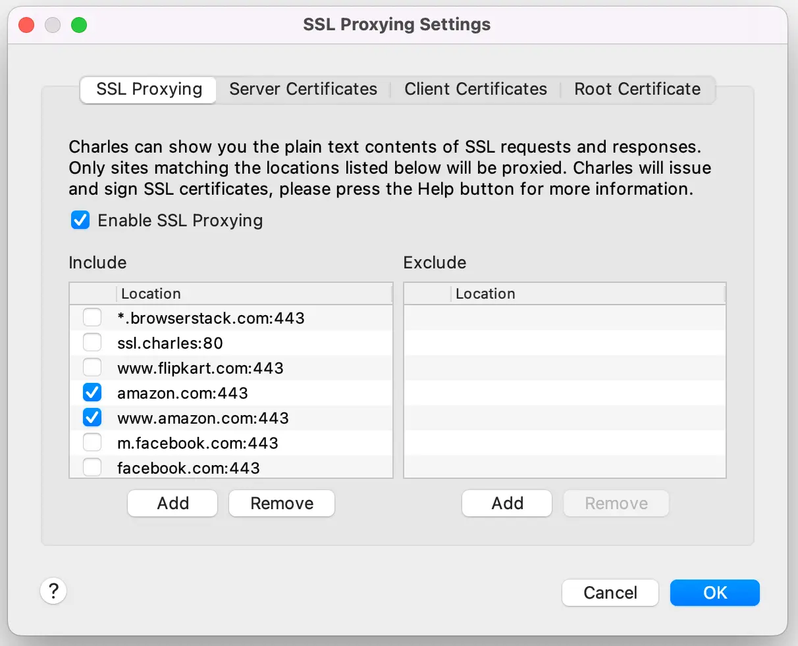Check the *.browserstack.com:443 checkbox
798x646 pixels.
(92, 318)
